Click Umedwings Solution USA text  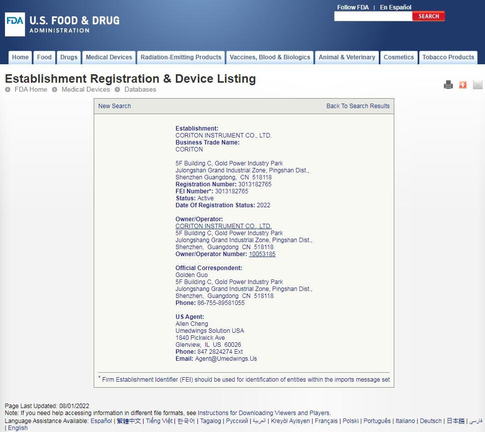(210, 331)
